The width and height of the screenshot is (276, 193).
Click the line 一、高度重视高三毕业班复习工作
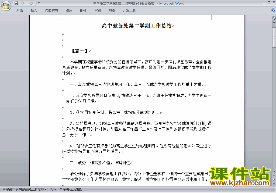(x=137, y=84)
